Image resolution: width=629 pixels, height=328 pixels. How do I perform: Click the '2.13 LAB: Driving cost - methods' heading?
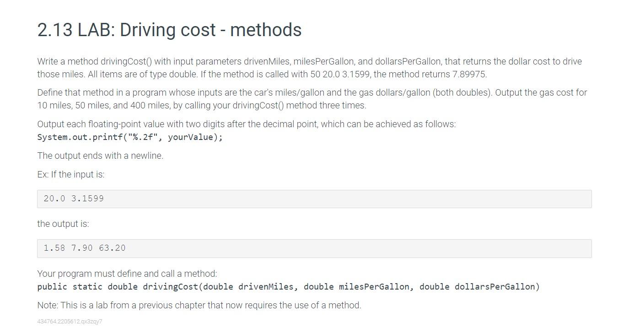(169, 30)
